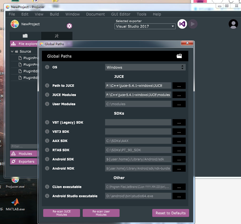Image resolution: width=241 pixels, height=224 pixels.
Task: Browse for VST3 SDK folder
Action: (x=179, y=132)
